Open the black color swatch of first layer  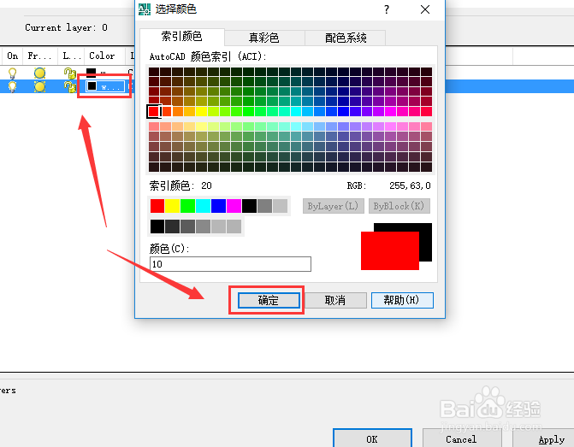[x=92, y=72]
